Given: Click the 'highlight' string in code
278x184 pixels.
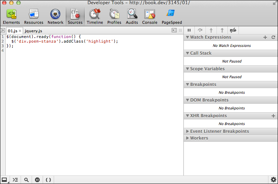Looking at the screenshot, I should point(100,41).
